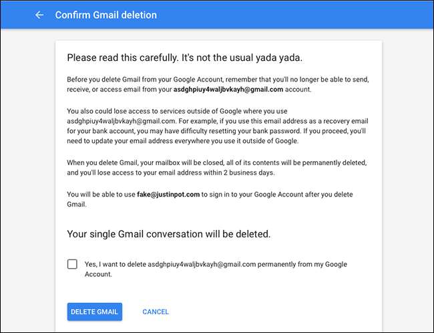
Task: Click the "Yes, I want to delete" label text
Action: (x=115, y=264)
